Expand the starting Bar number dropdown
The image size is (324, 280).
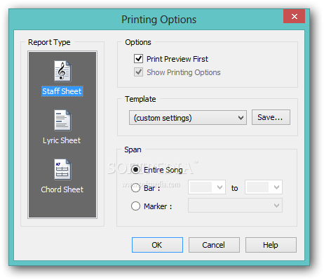[207, 187]
